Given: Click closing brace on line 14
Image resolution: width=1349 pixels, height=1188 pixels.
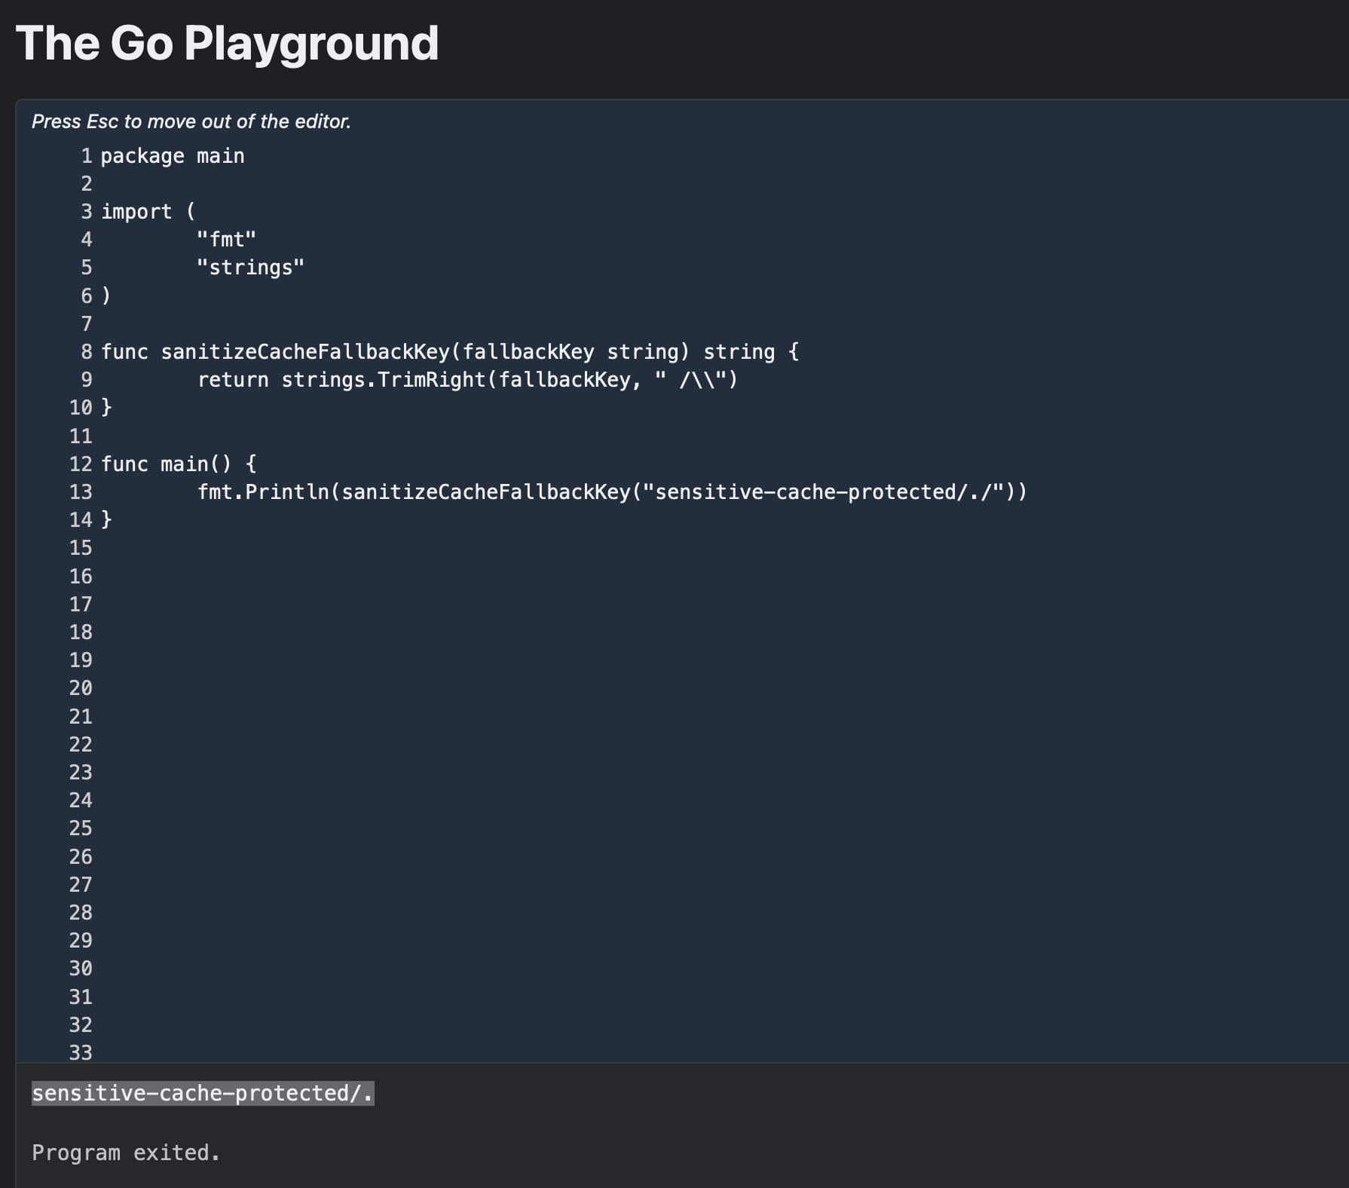Looking at the screenshot, I should [x=106, y=520].
